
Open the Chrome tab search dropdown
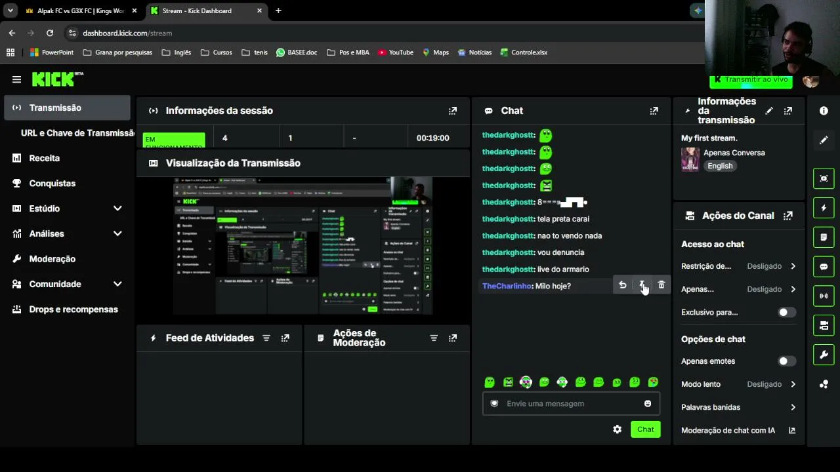coord(10,10)
